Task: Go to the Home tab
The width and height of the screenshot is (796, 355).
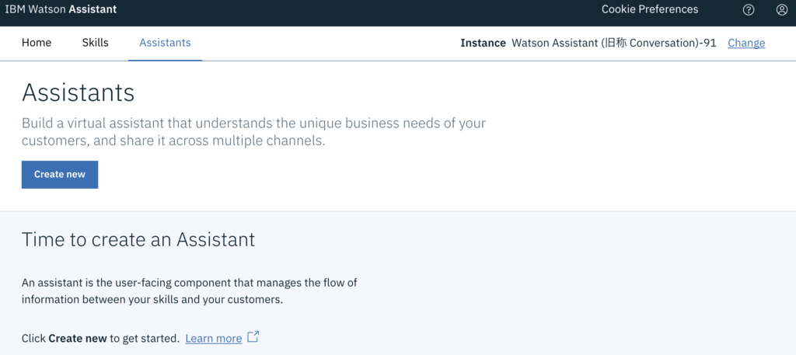Action: tap(37, 43)
